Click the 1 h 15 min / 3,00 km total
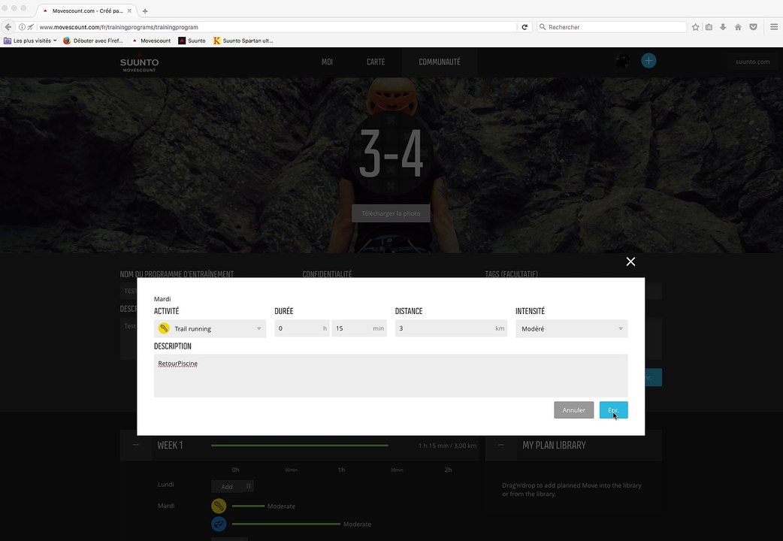Image resolution: width=783 pixels, height=541 pixels. [x=447, y=446]
